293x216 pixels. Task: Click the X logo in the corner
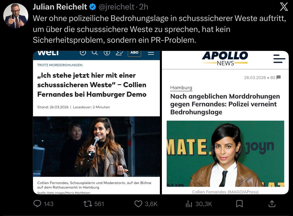point(284,6)
